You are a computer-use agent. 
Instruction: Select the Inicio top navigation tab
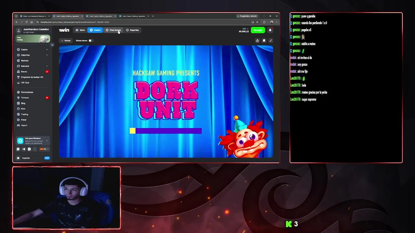click(x=80, y=30)
